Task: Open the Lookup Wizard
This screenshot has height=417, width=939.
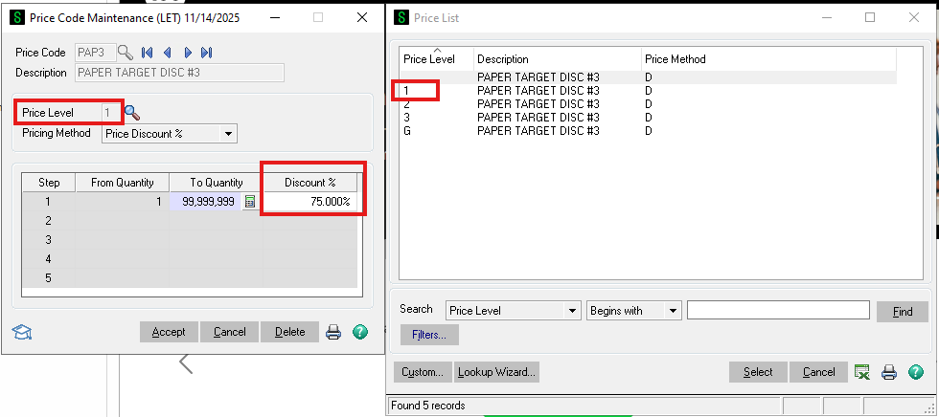Action: pos(496,372)
